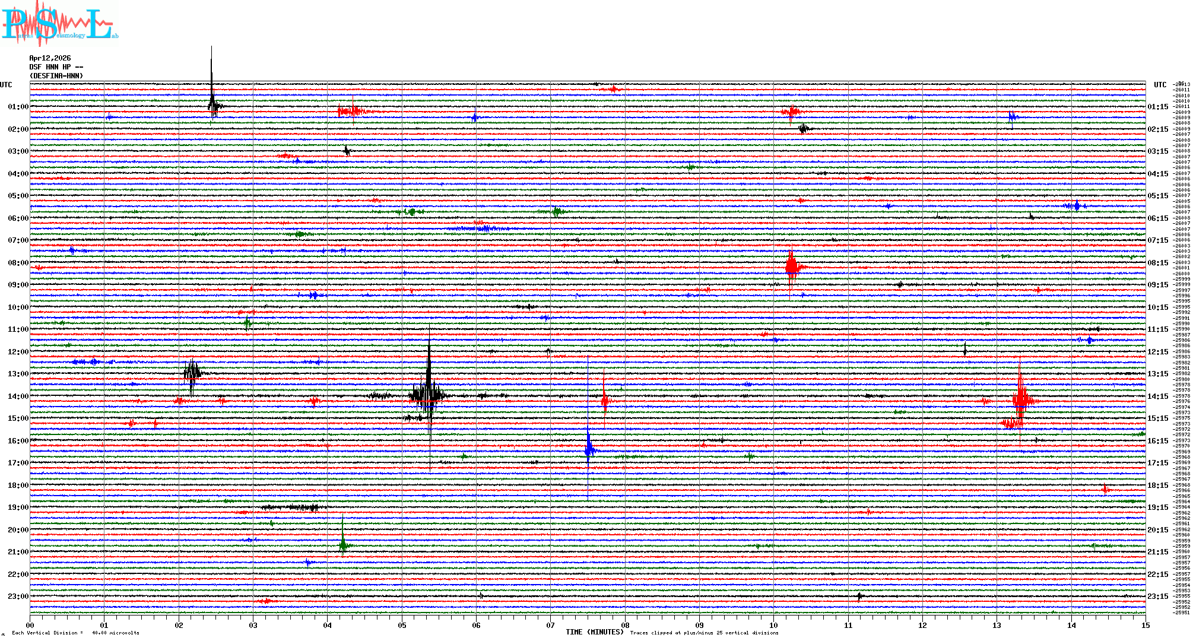Click the left 08:00 hour label
The width and height of the screenshot is (1193, 641).
18,263
